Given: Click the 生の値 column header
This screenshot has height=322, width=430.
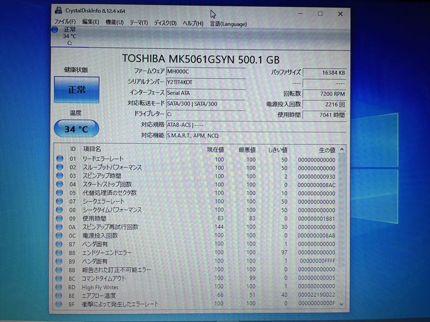Looking at the screenshot, I should [x=327, y=150].
